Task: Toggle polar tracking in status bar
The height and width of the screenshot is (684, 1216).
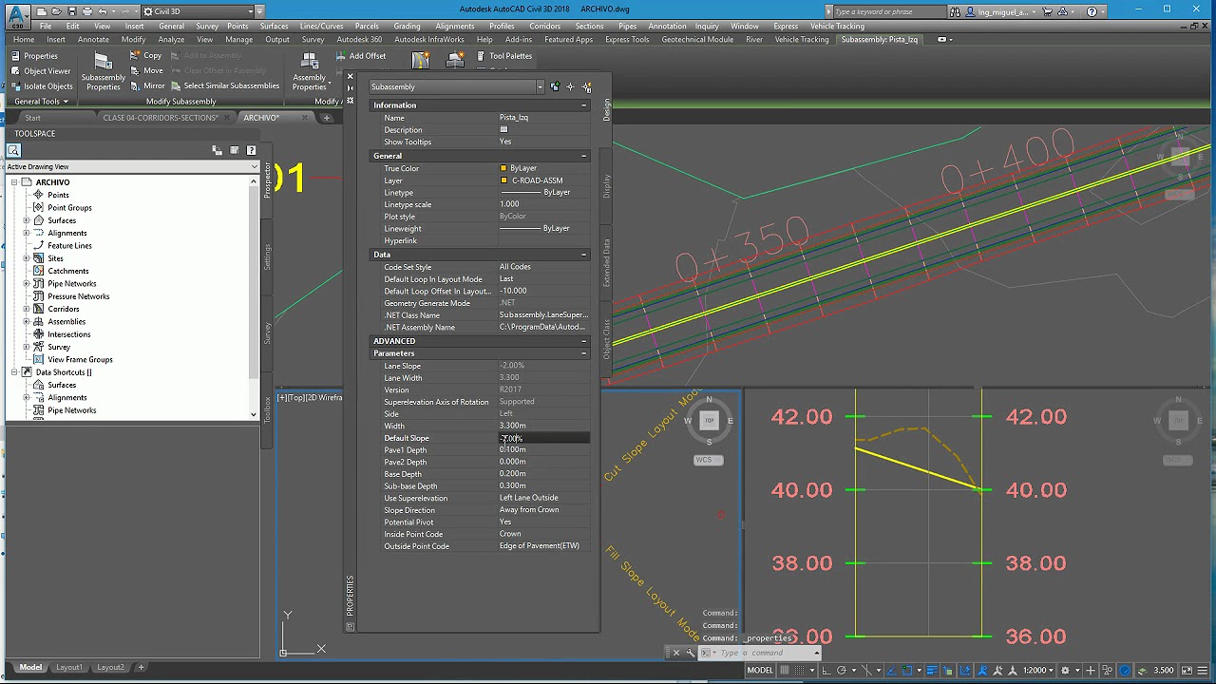Action: (841, 670)
